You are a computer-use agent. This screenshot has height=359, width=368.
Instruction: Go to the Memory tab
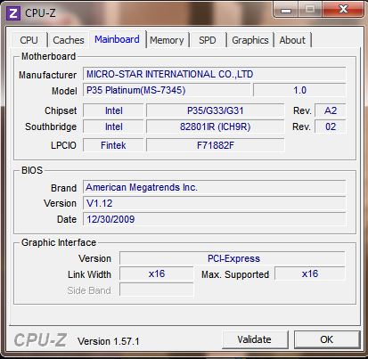167,40
